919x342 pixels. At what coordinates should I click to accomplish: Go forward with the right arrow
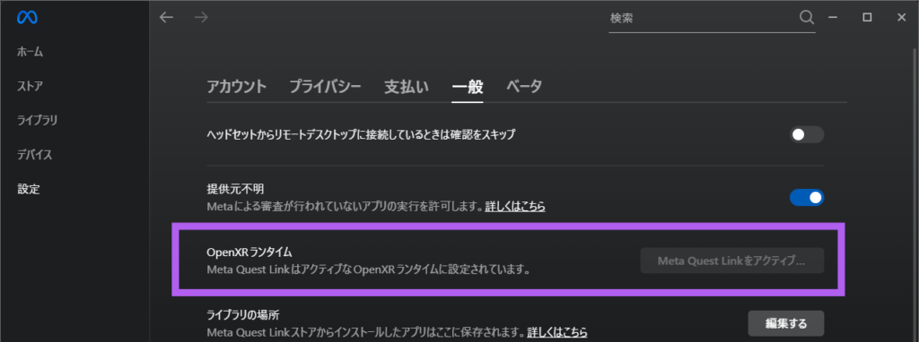point(201,18)
